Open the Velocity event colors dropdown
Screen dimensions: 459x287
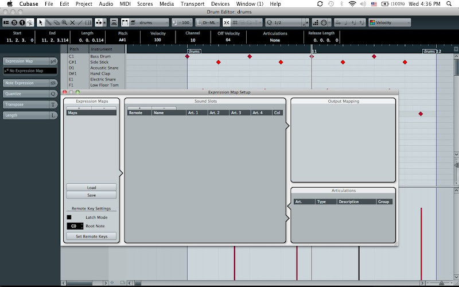(x=390, y=22)
